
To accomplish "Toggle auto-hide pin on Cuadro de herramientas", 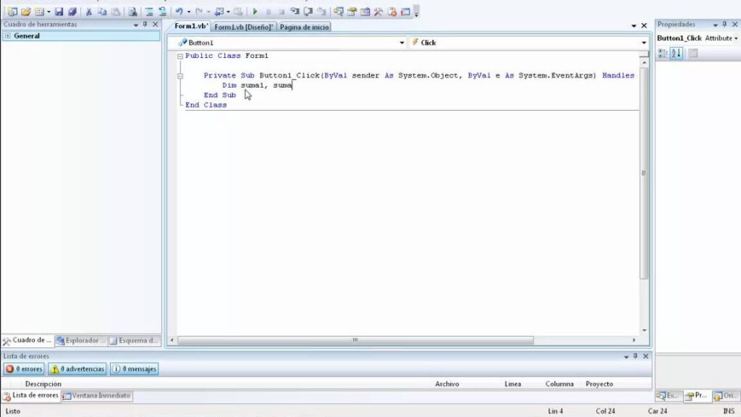I will [x=145, y=24].
